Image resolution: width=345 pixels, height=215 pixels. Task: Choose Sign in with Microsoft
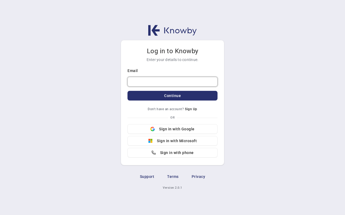(172, 141)
